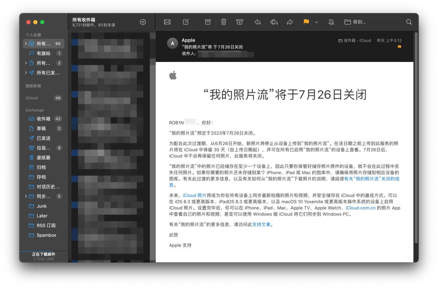The image size is (438, 288).
Task: Click the 个人收藏 section header
Action: pyautogui.click(x=33, y=35)
